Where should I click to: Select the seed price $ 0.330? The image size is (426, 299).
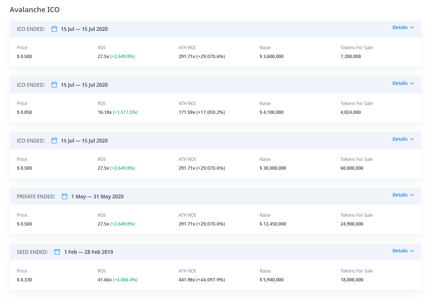pos(25,280)
